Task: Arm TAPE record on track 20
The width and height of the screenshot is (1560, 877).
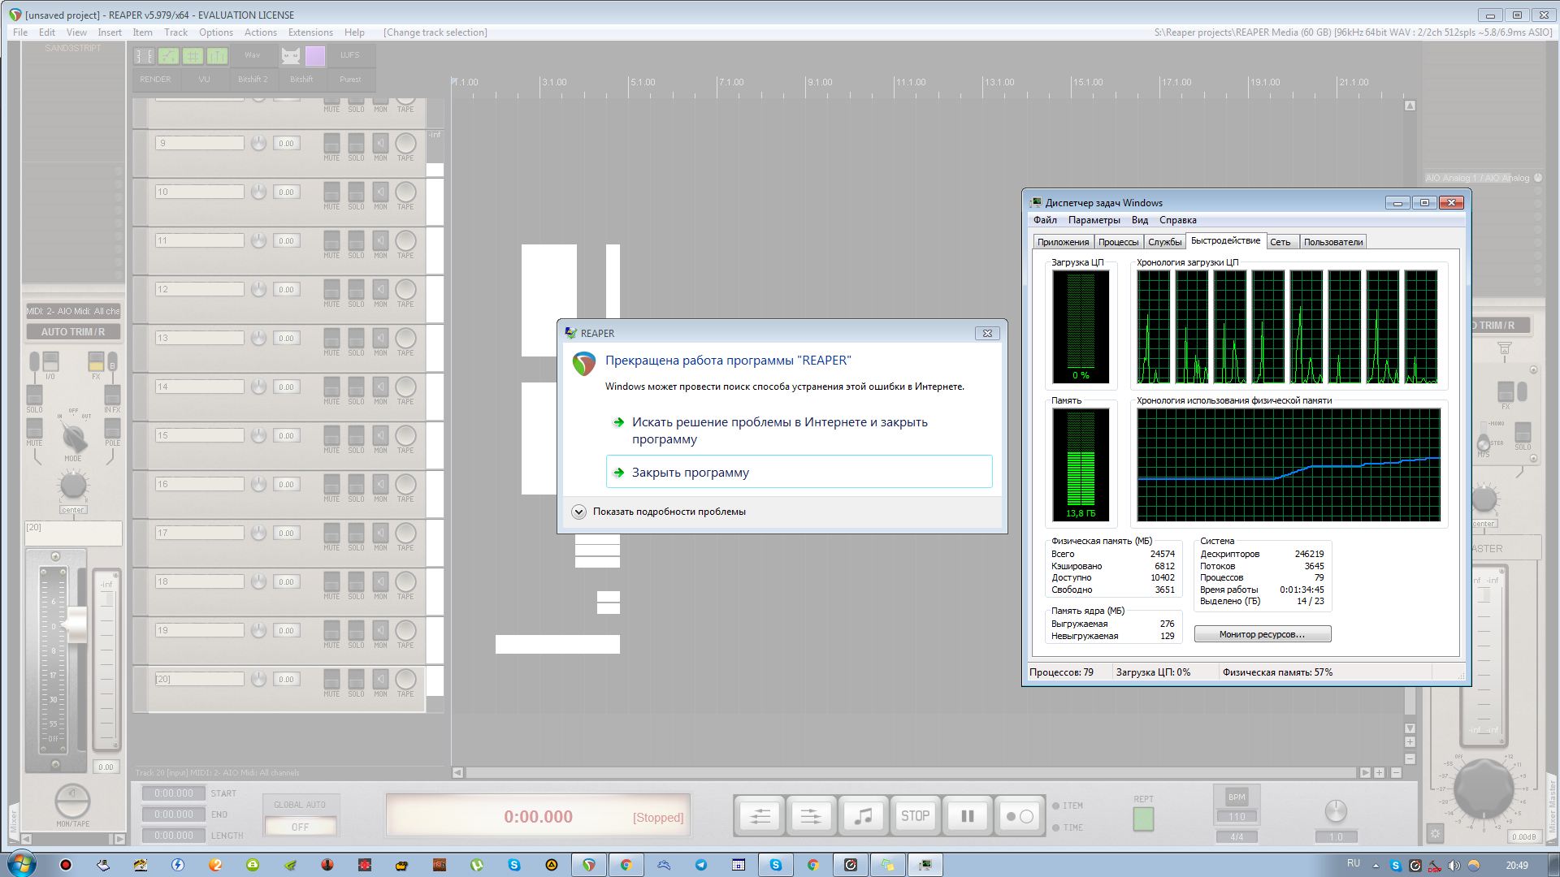Action: point(405,680)
